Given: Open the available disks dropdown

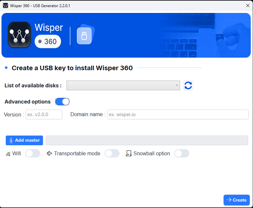Looking at the screenshot, I should pos(123,85).
